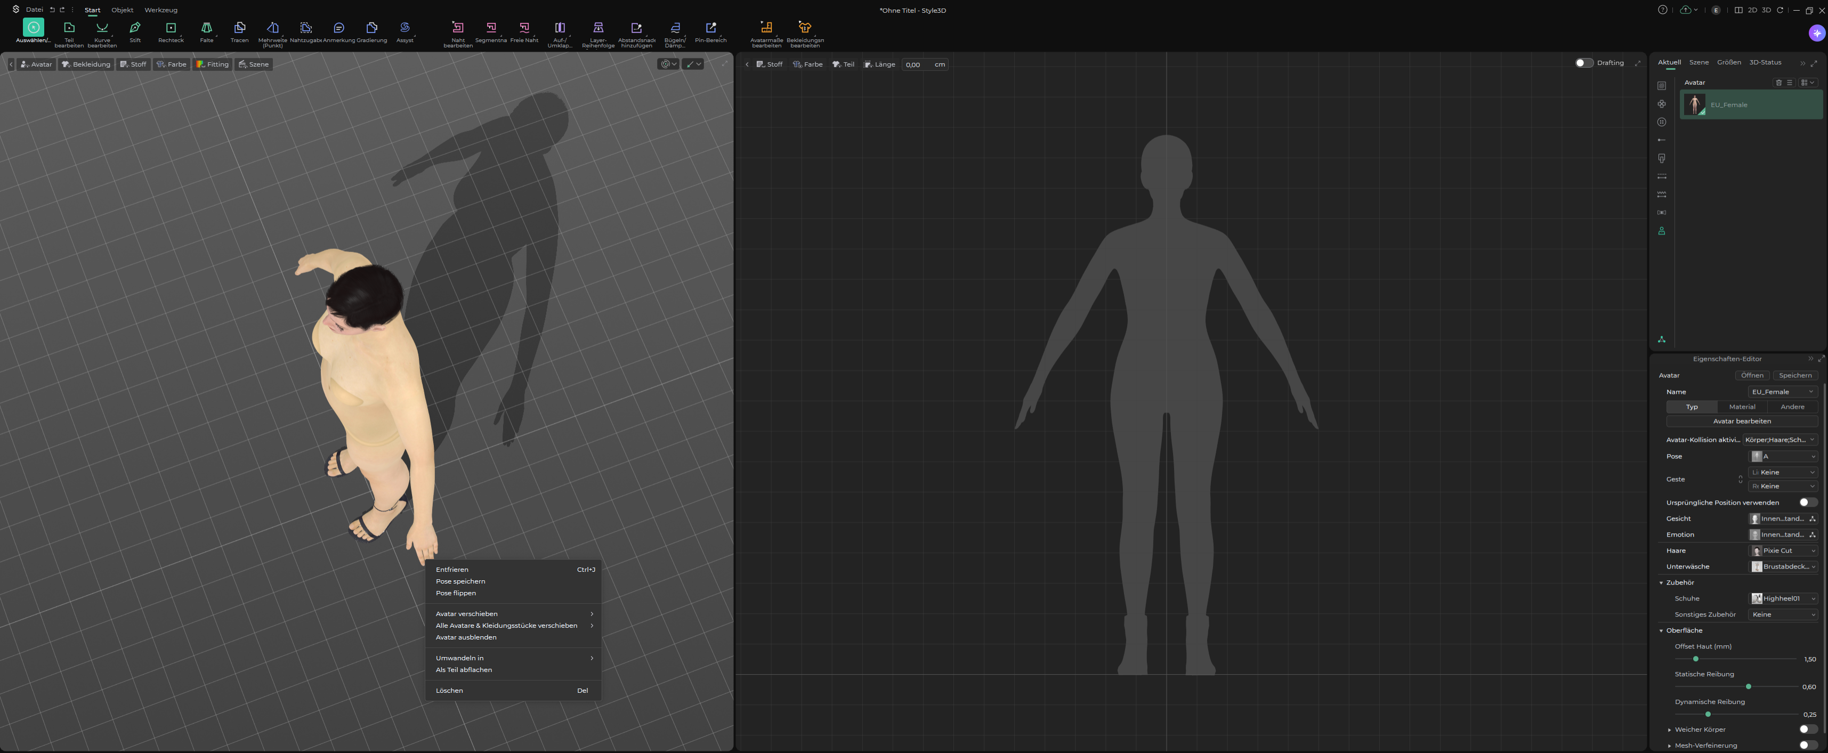Choose Pose speichern from context menu

[460, 581]
